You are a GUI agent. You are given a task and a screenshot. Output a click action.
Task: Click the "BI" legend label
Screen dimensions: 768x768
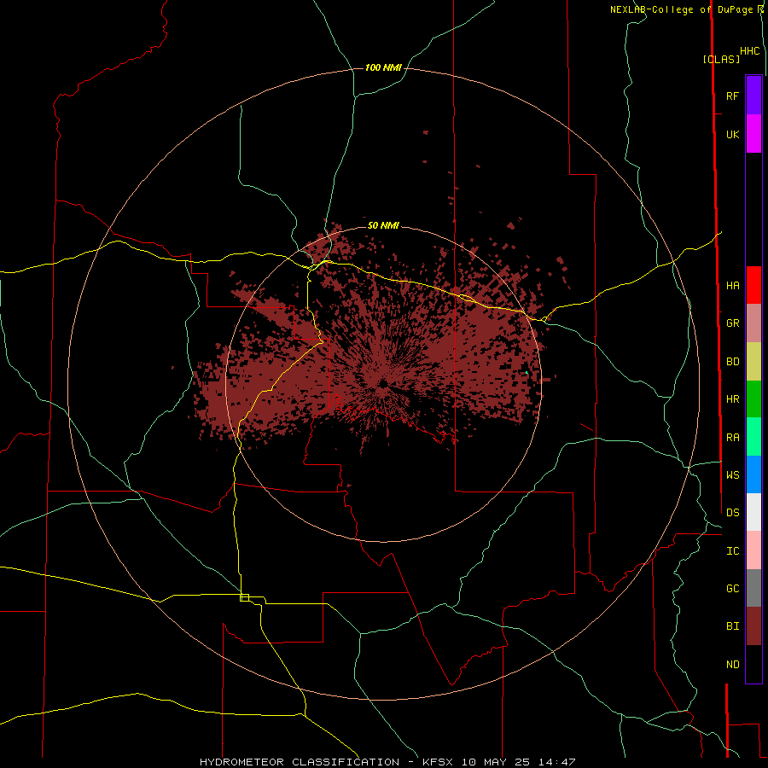click(732, 626)
